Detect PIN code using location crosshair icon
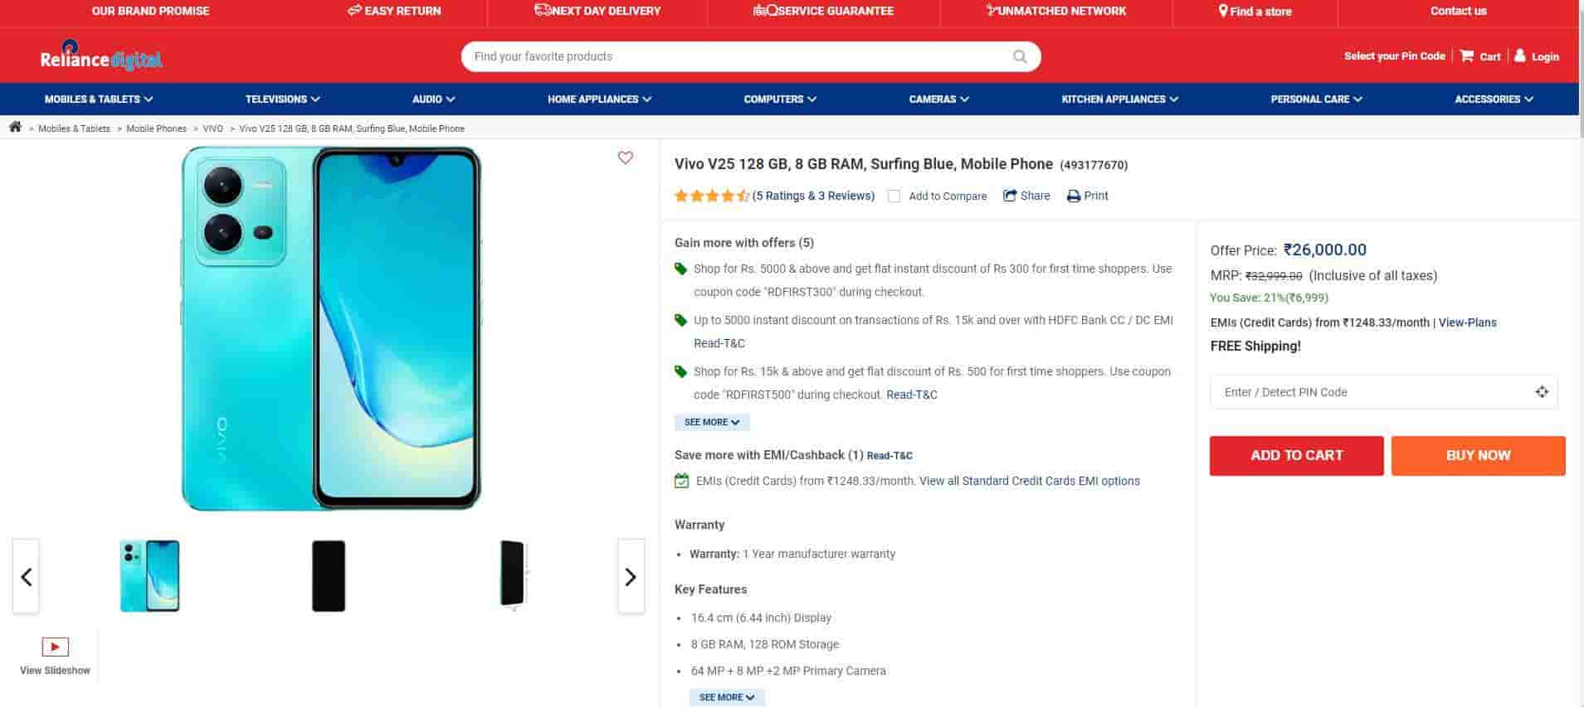Image resolution: width=1584 pixels, height=708 pixels. click(1542, 392)
